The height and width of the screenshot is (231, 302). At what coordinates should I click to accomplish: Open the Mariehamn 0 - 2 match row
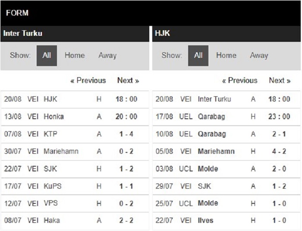(75, 152)
